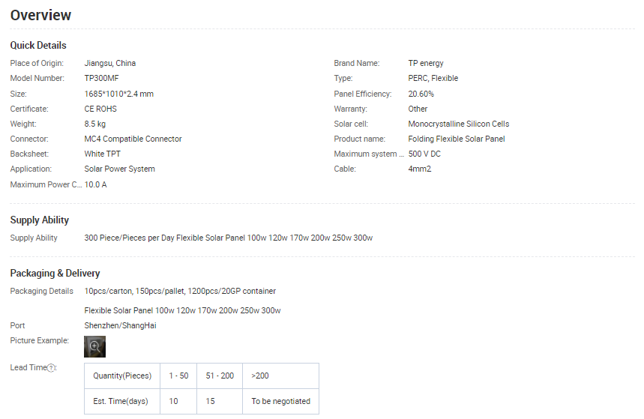Click the Overview heading

click(x=41, y=15)
